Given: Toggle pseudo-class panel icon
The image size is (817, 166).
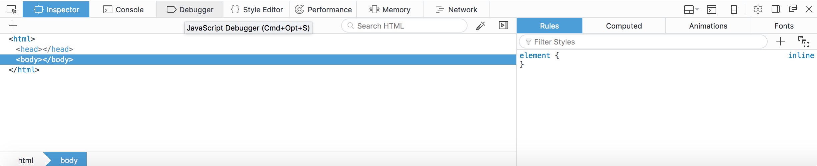Looking at the screenshot, I should (x=804, y=41).
